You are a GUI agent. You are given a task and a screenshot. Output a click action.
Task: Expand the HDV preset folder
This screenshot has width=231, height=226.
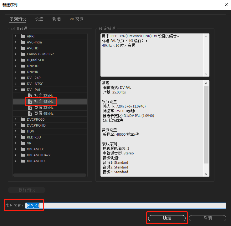pyautogui.click(x=15, y=131)
